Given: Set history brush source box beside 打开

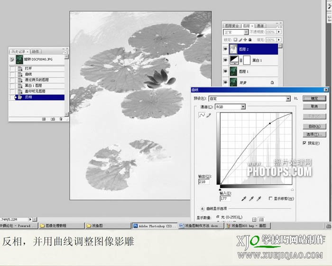Looking at the screenshot, I should click(x=12, y=69).
